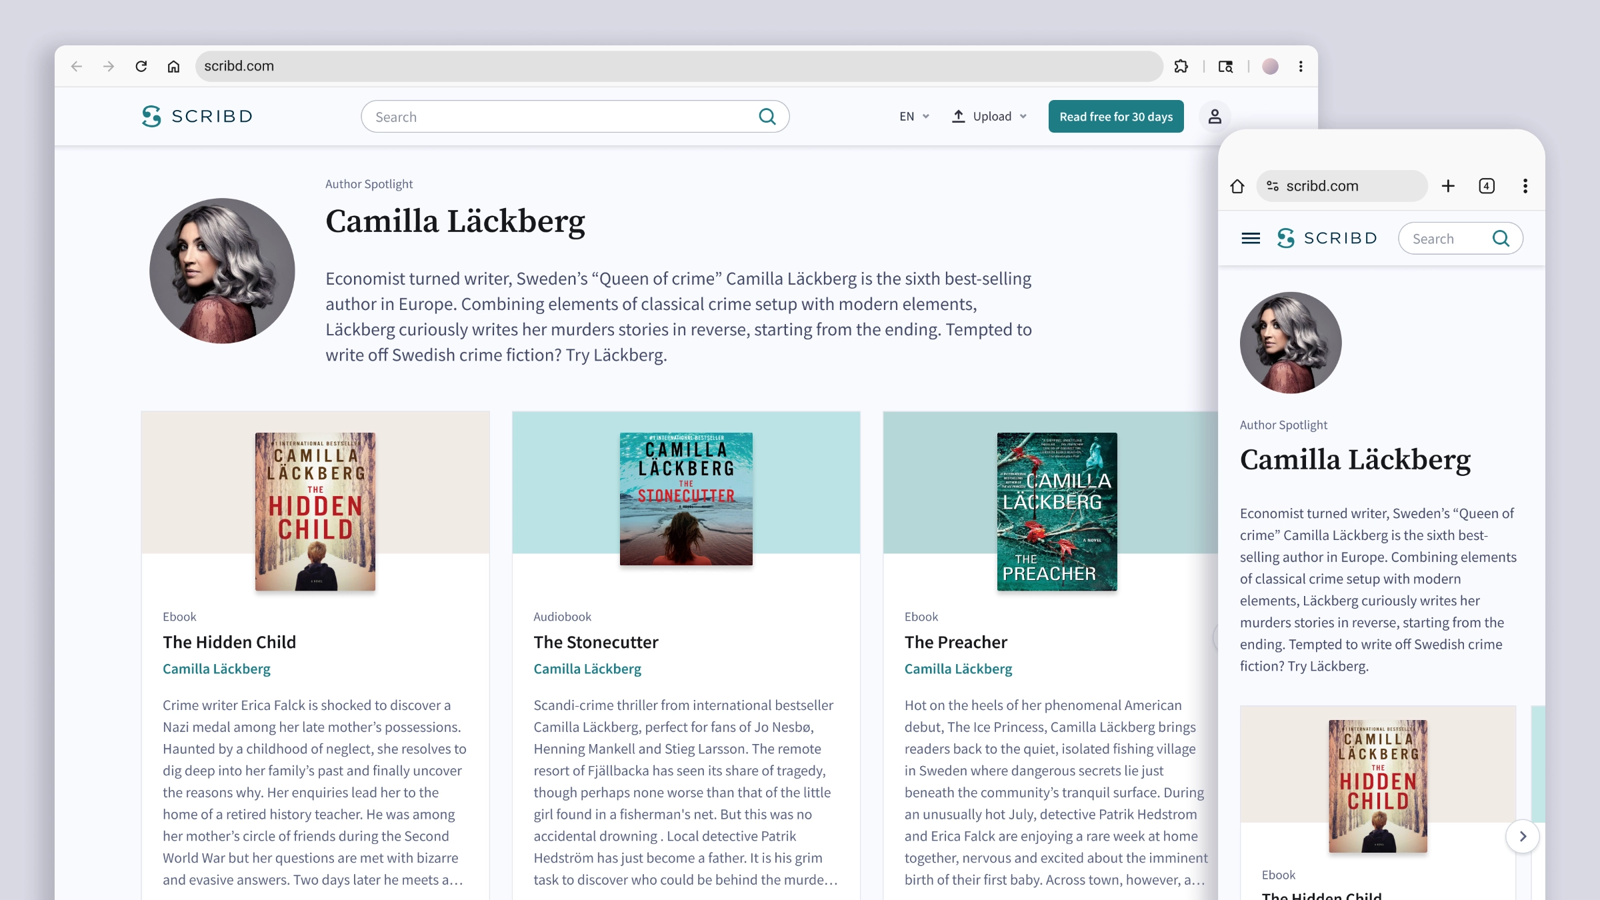The image size is (1600, 900).
Task: Click the magnifier icon in desktop search
Action: pos(767,117)
